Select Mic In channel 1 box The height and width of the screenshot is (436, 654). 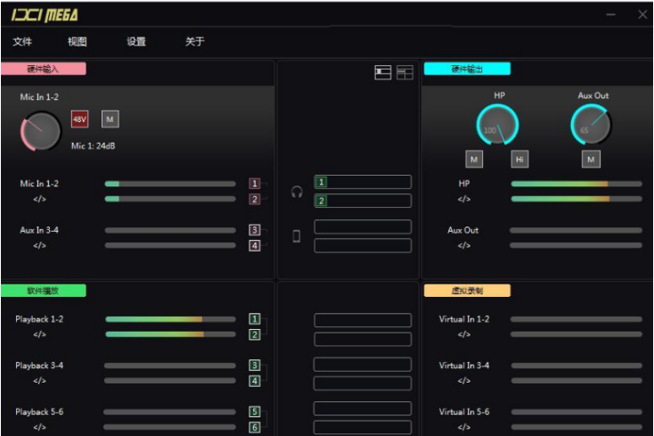(x=255, y=183)
